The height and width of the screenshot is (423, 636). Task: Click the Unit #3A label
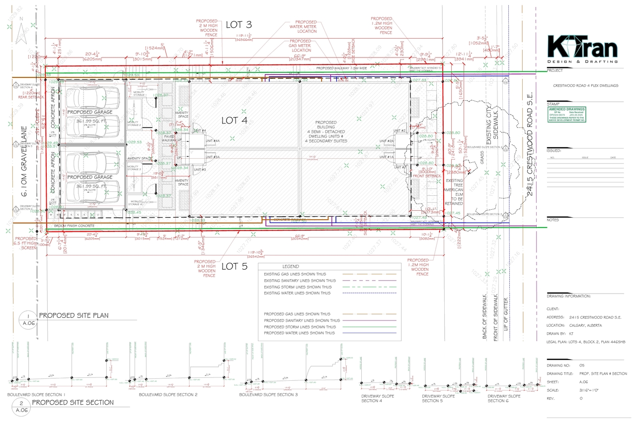pos(214,157)
